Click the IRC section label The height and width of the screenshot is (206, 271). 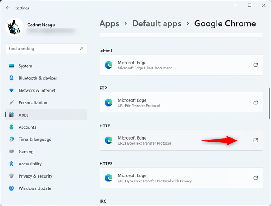tap(103, 201)
